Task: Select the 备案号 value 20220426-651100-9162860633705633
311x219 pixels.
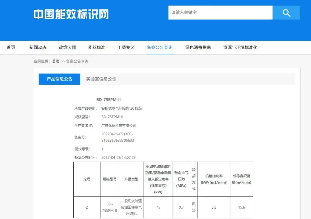Action: (118, 138)
